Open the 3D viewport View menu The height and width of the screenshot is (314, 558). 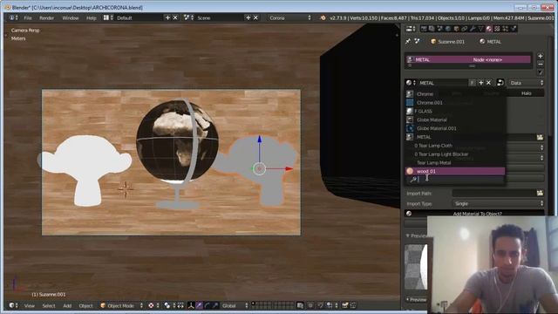pyautogui.click(x=30, y=305)
